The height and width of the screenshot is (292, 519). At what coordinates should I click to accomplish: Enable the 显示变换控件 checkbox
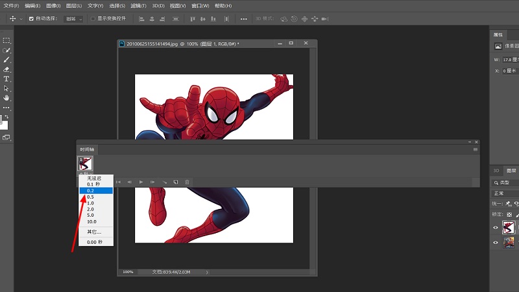(x=93, y=19)
